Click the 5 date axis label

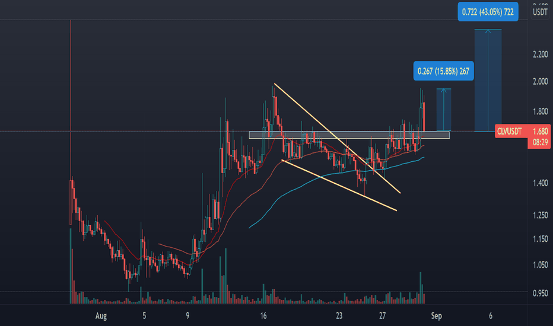[144, 316]
